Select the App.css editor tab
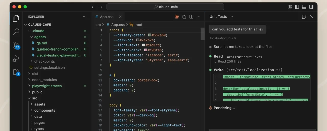The width and height of the screenshot is (327, 131). (x=108, y=17)
